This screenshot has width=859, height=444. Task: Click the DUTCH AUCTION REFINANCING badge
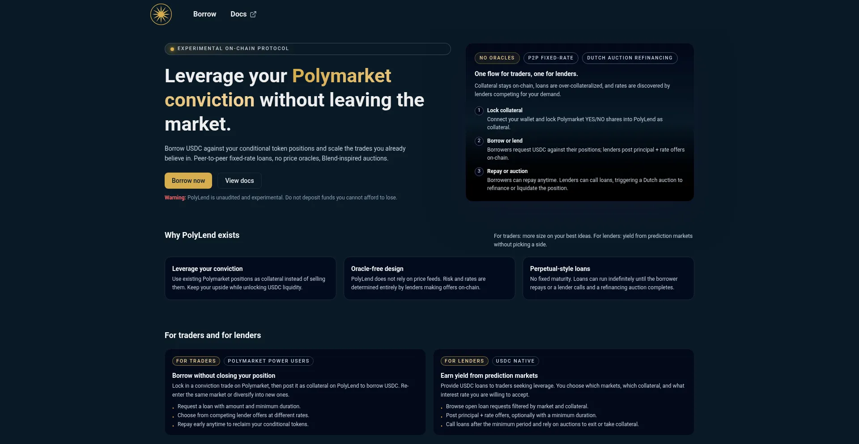coord(629,58)
